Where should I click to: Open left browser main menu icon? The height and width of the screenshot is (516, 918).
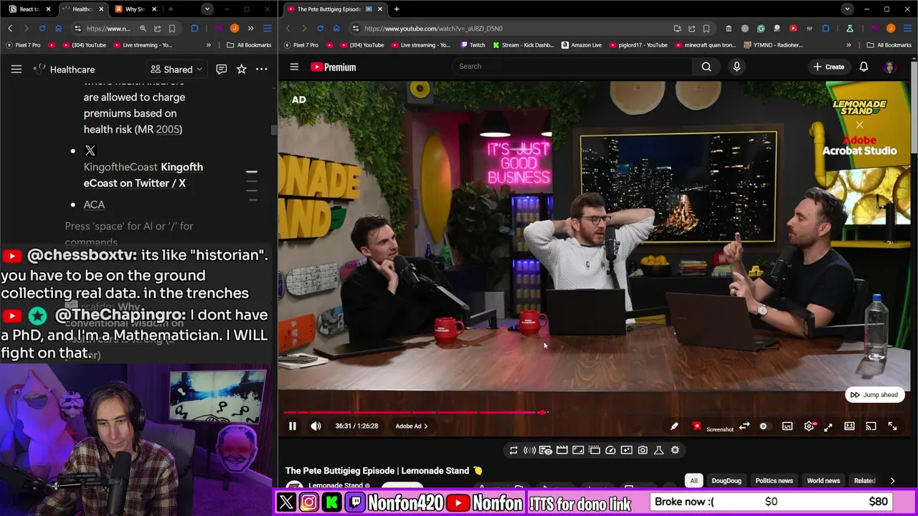pyautogui.click(x=268, y=29)
